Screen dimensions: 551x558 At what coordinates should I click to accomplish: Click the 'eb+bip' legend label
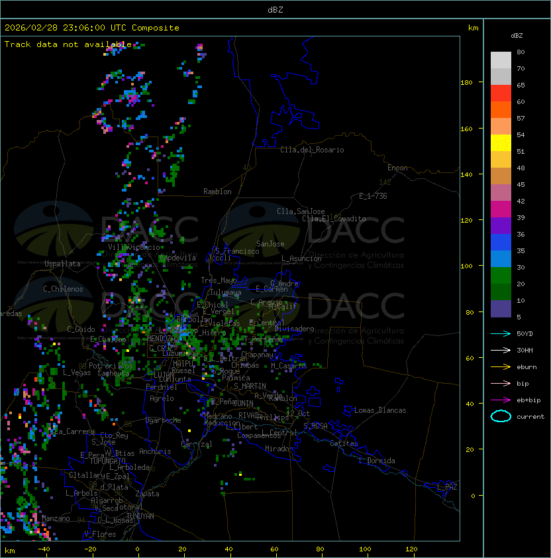[528, 400]
